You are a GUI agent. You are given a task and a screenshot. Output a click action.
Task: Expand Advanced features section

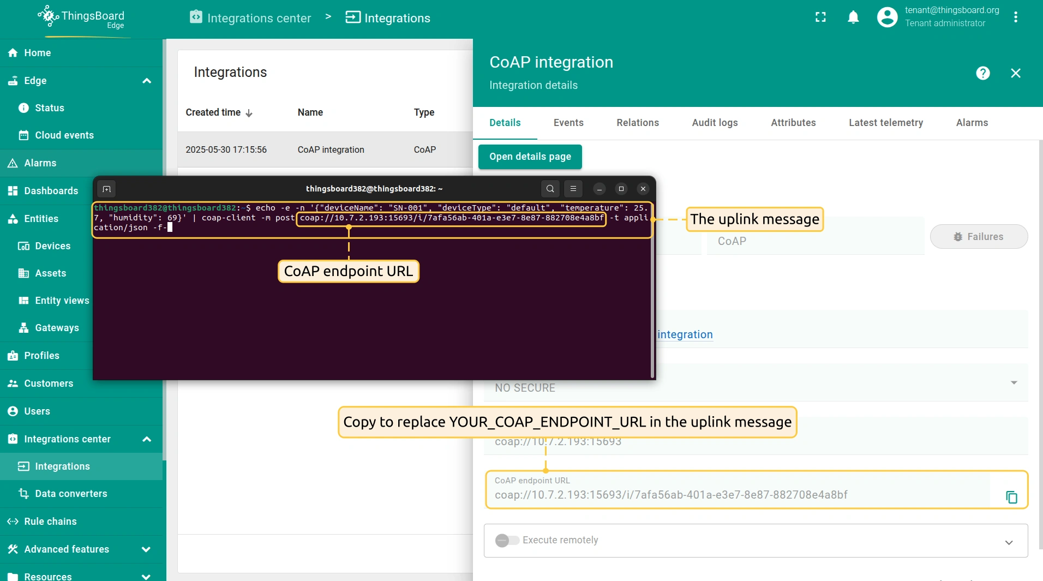(x=146, y=549)
